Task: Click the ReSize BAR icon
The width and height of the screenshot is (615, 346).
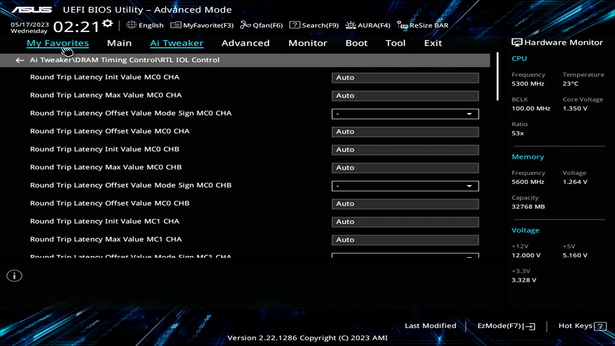Action: coord(422,25)
